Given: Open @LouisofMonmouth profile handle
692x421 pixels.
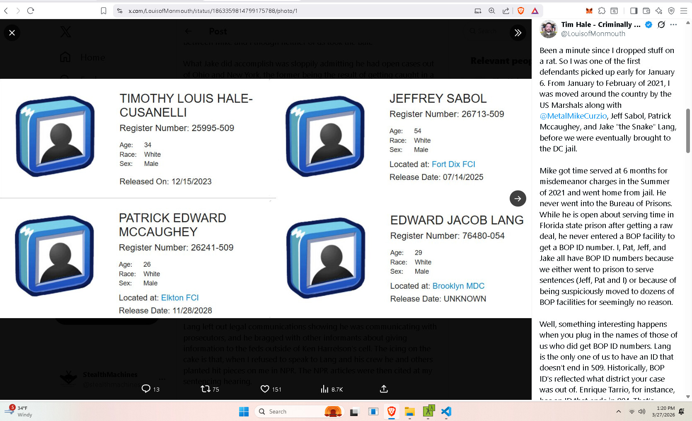Looking at the screenshot, I should coord(593,34).
